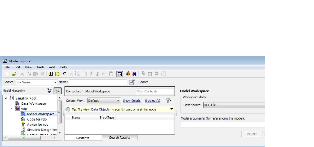The image size is (314, 147).
Task: Open the Help menu
Action: point(63,67)
